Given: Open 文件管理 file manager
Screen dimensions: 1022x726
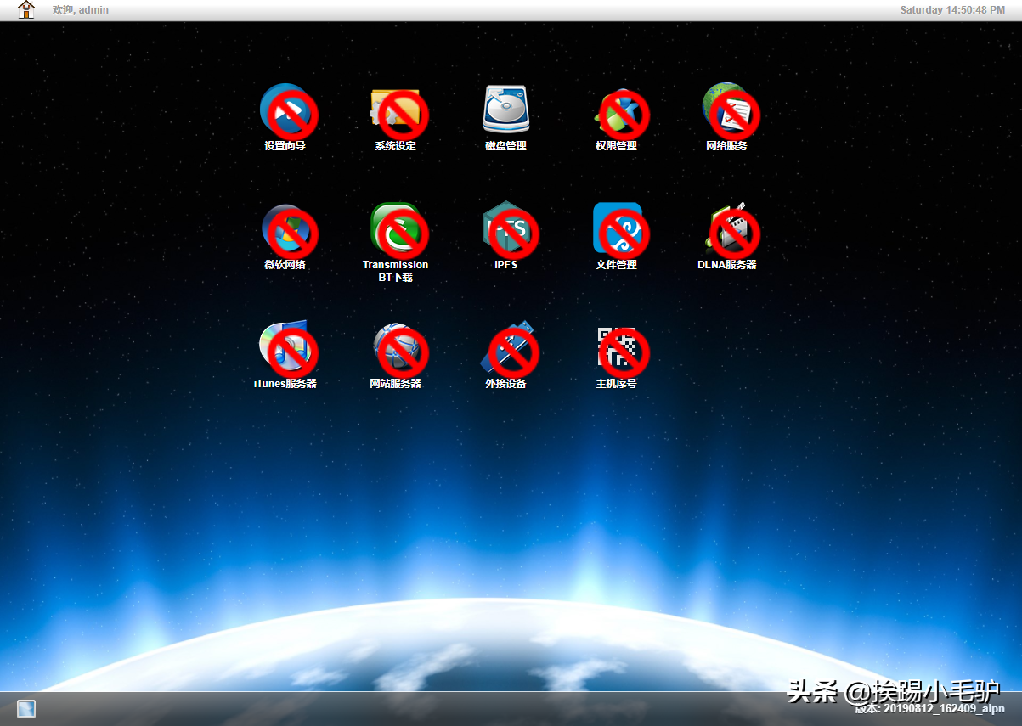Looking at the screenshot, I should point(617,229).
